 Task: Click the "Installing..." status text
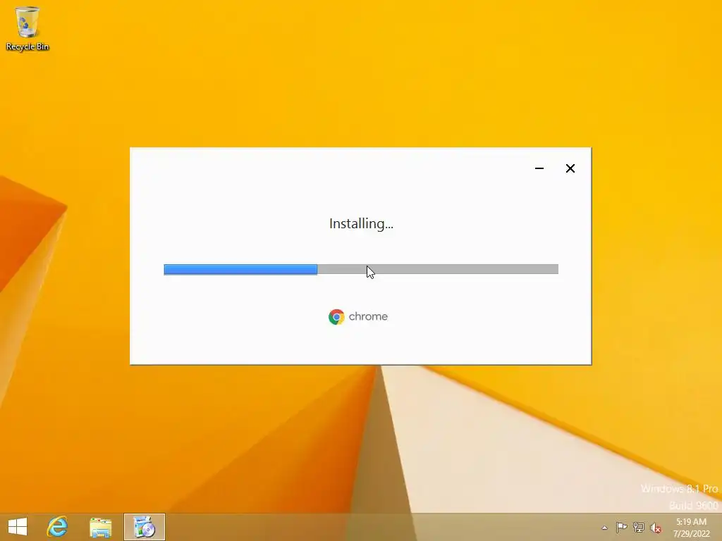coord(362,223)
